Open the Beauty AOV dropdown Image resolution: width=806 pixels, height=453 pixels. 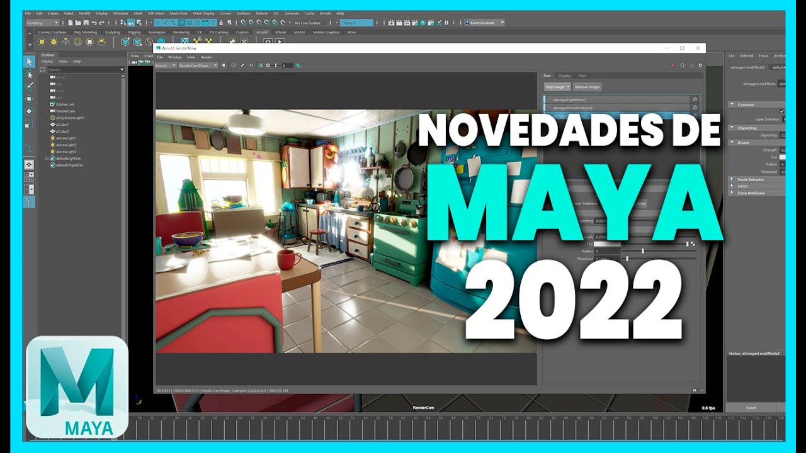(165, 65)
